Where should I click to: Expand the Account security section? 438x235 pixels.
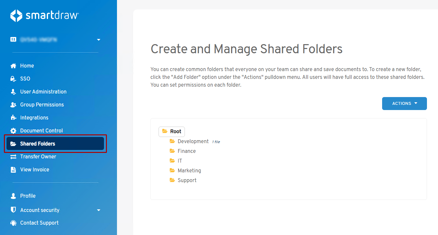98,210
